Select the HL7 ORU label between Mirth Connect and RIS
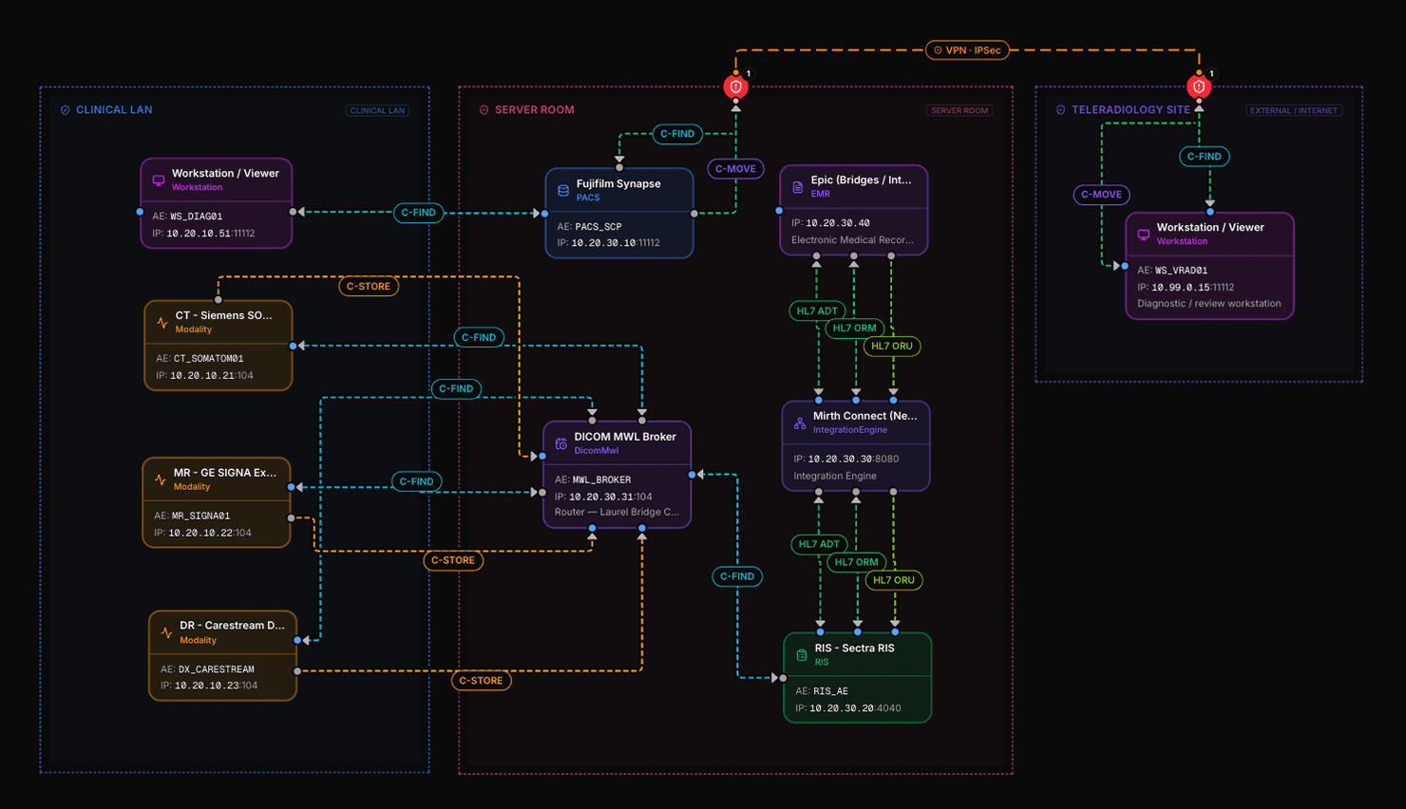 [894, 580]
